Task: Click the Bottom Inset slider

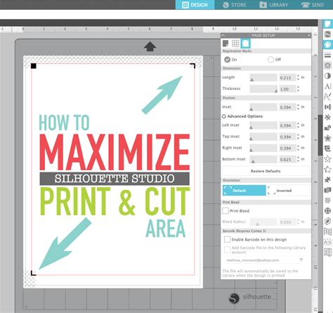Action: pos(263,159)
